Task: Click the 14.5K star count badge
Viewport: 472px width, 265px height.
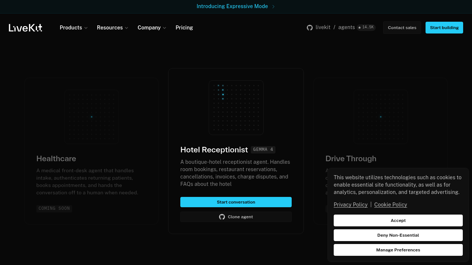Action: 366,28
